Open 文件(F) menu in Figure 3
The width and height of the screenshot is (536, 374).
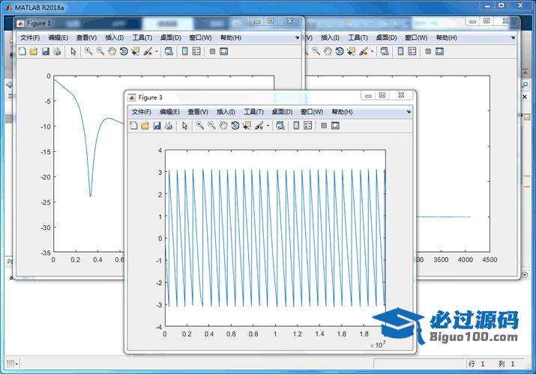tap(141, 111)
